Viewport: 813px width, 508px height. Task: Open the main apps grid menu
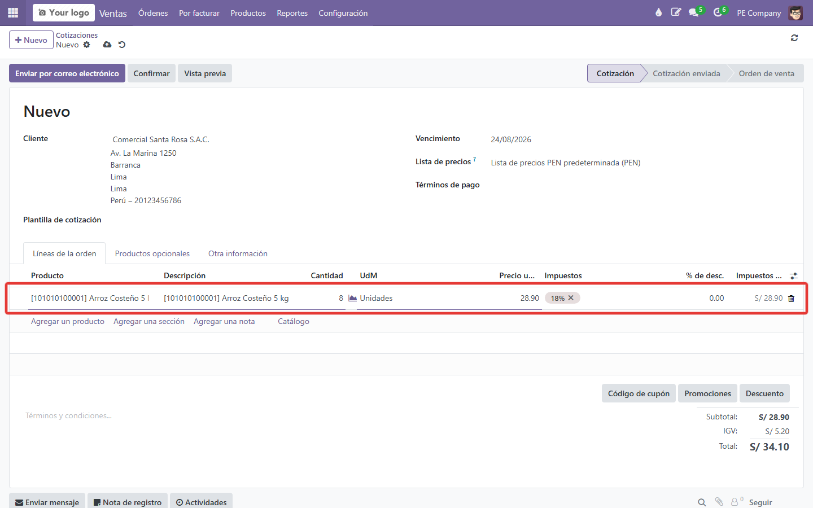tap(13, 12)
